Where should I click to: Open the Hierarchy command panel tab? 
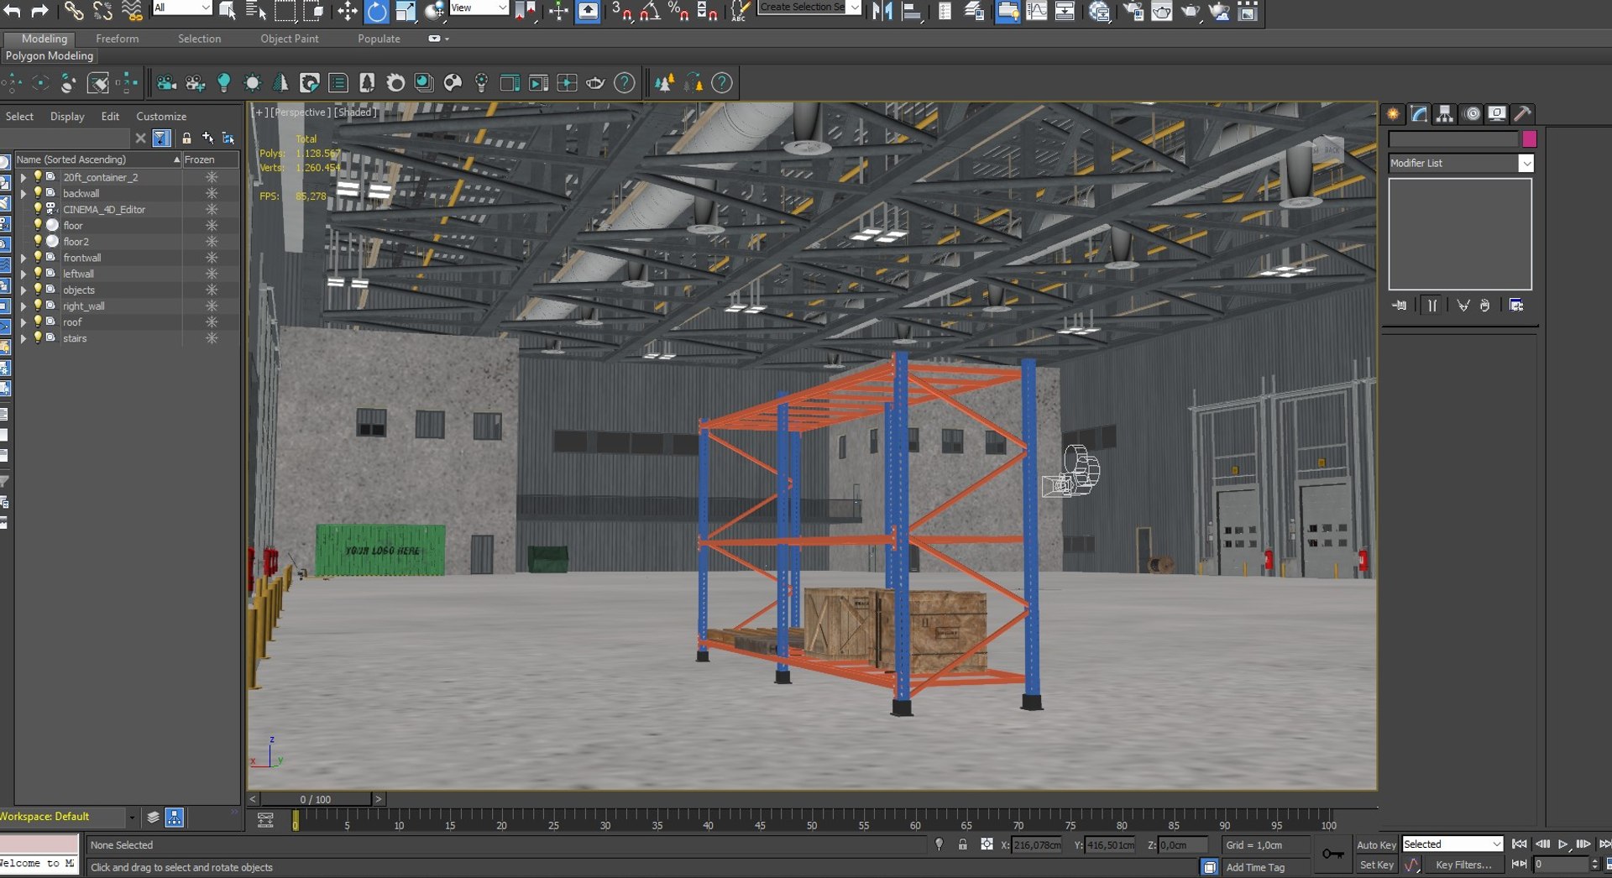1445,113
